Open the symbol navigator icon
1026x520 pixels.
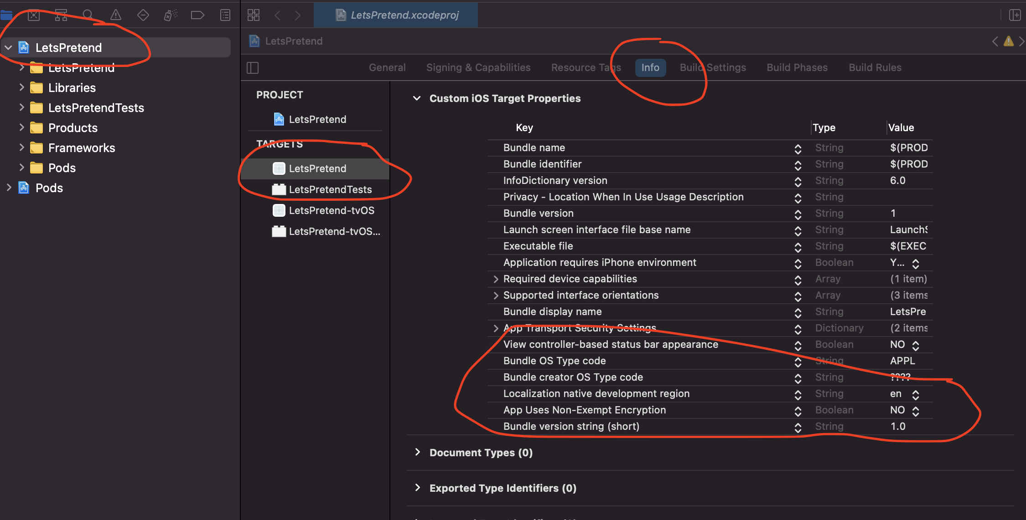(61, 15)
